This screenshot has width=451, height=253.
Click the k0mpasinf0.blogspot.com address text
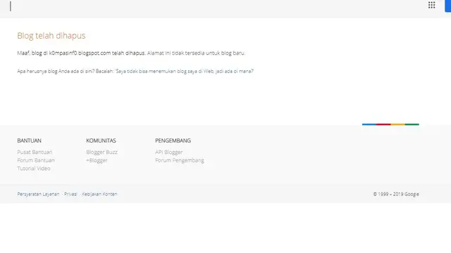80,53
